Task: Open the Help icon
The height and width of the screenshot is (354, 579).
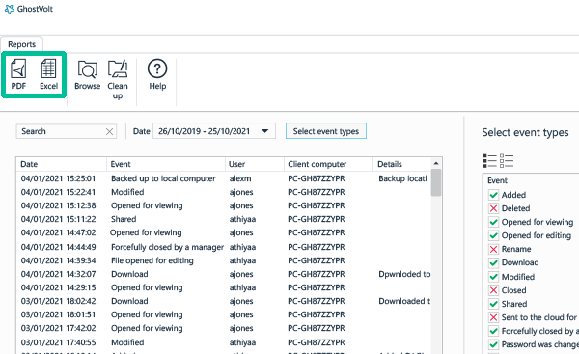Action: 157,74
